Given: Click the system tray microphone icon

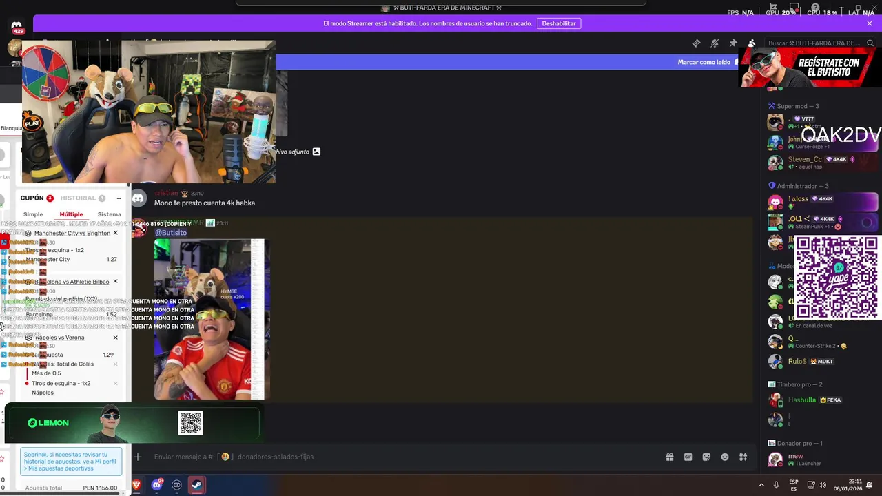Looking at the screenshot, I should [x=777, y=485].
